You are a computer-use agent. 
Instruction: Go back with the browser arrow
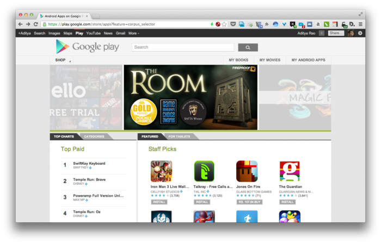[21, 24]
